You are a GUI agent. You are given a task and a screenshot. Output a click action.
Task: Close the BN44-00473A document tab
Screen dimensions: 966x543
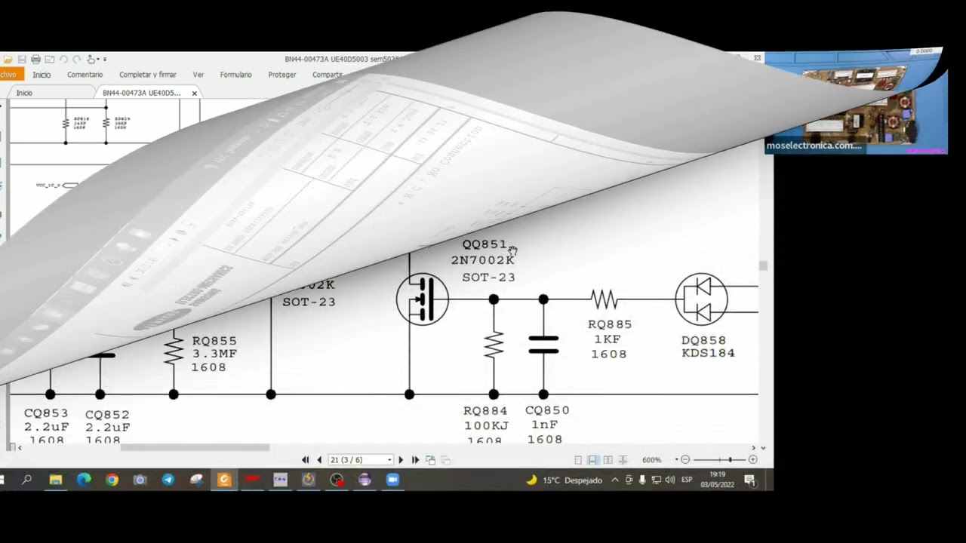tap(194, 93)
